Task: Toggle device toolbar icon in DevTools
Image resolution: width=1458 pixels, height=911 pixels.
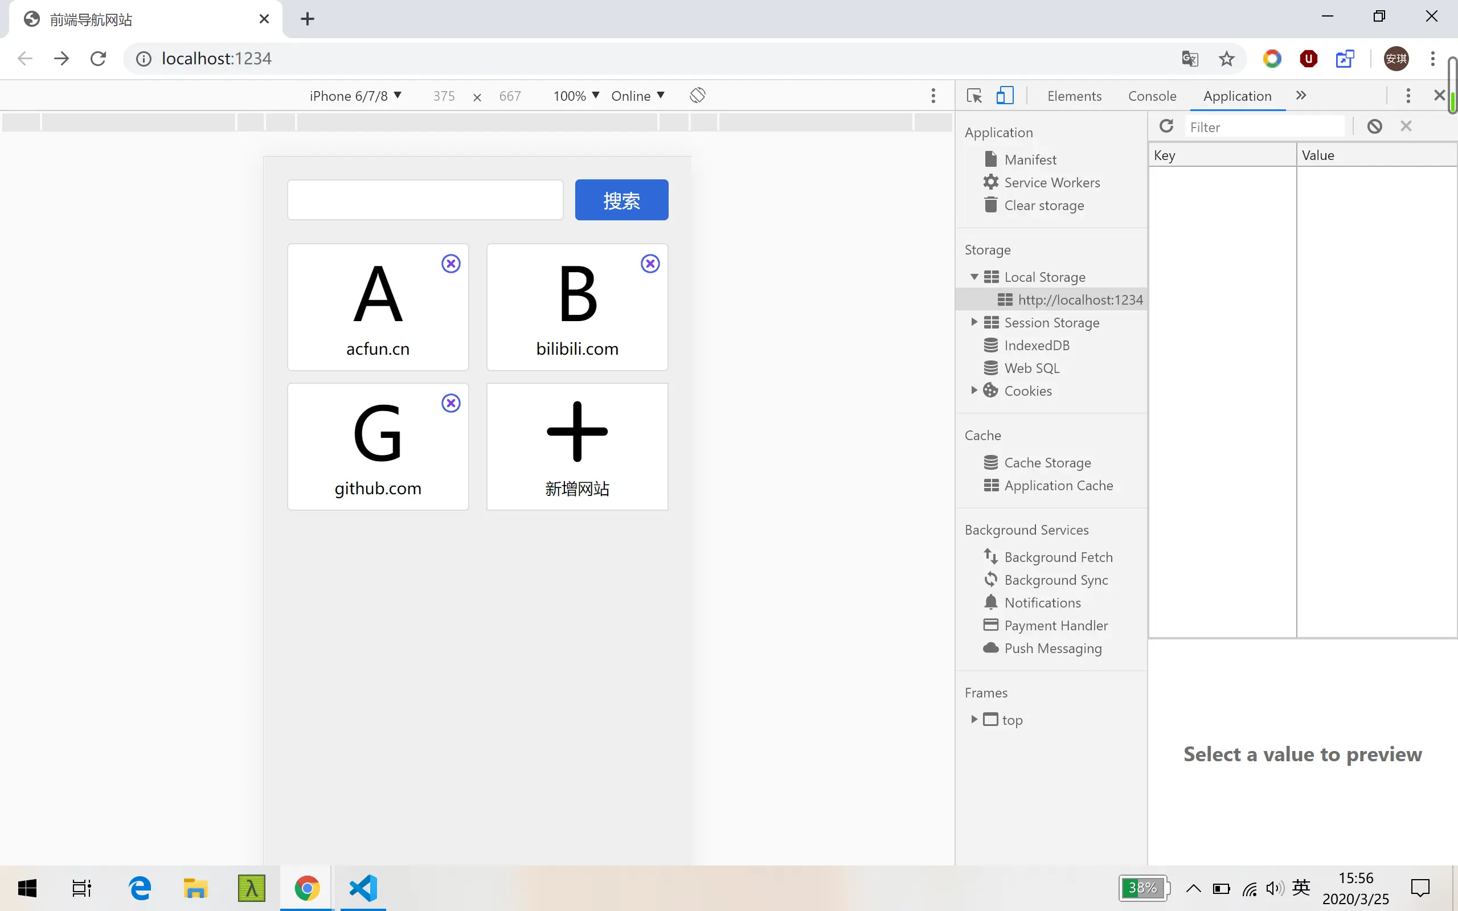Action: (1004, 96)
